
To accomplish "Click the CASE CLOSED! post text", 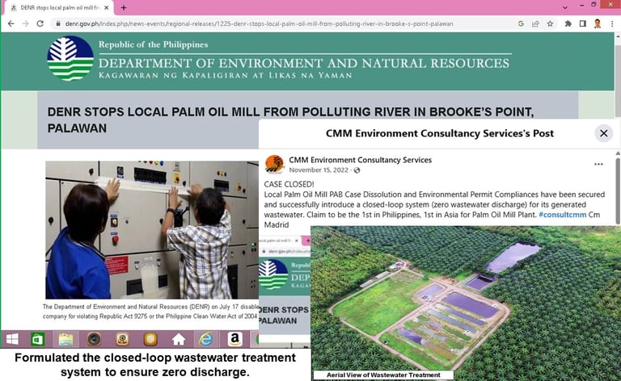I will click(x=289, y=184).
